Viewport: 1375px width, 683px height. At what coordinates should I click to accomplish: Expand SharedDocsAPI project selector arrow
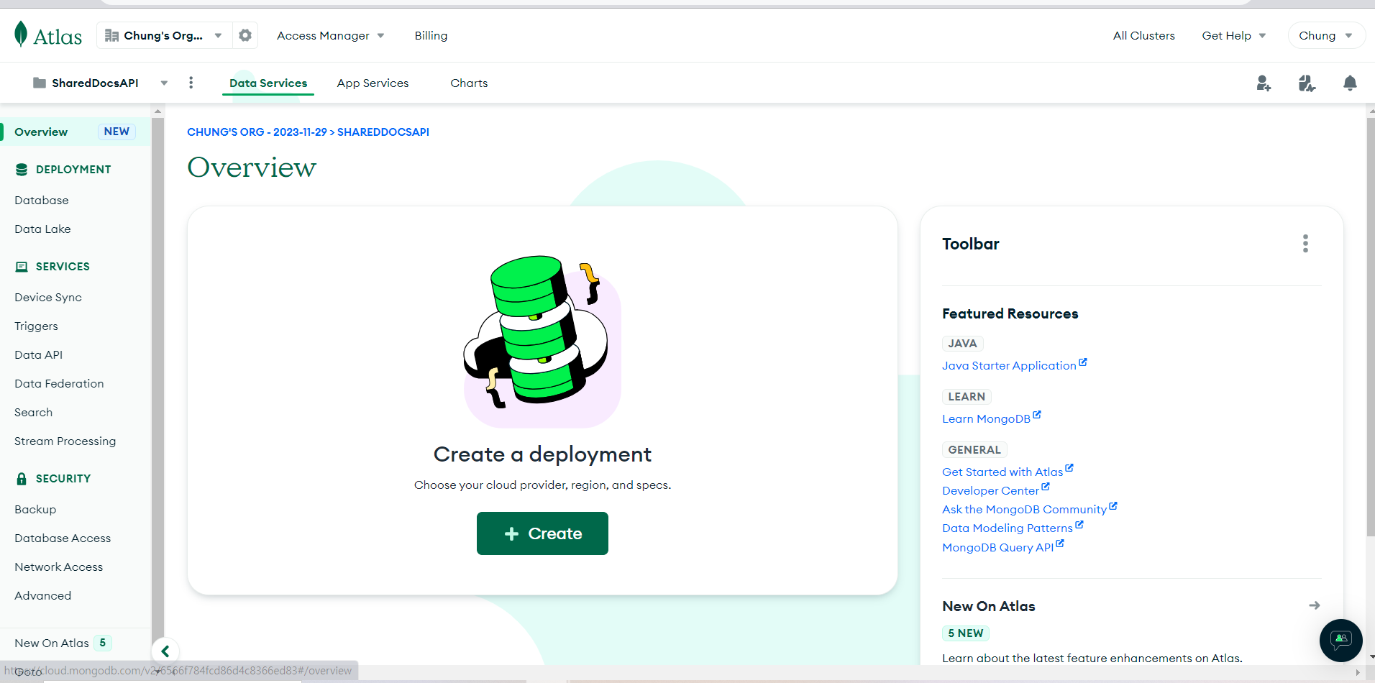pyautogui.click(x=164, y=83)
